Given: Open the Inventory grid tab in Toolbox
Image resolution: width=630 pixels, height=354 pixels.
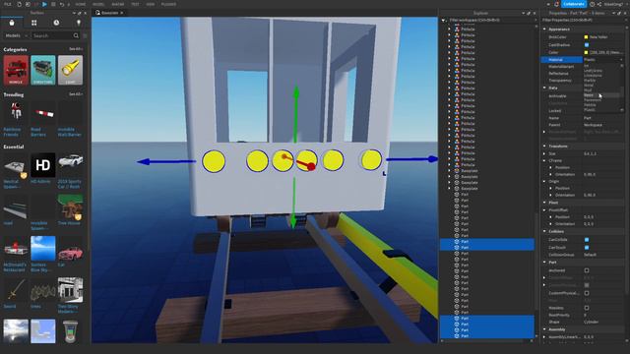Looking at the screenshot, I should click(34, 23).
